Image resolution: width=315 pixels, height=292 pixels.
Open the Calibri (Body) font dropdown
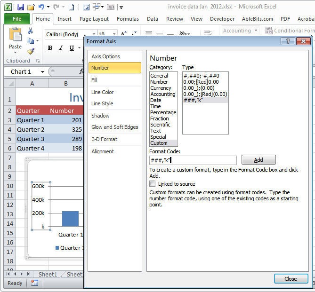[94, 34]
